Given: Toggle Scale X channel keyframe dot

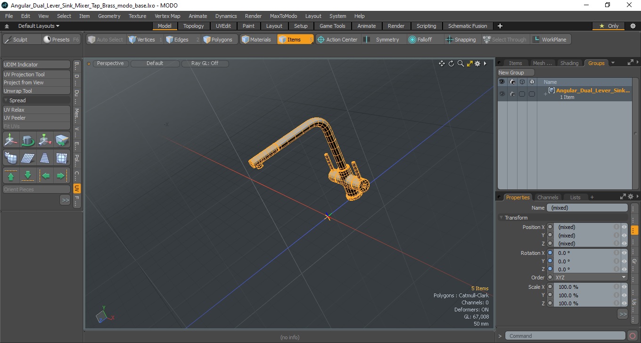Looking at the screenshot, I should point(550,287).
